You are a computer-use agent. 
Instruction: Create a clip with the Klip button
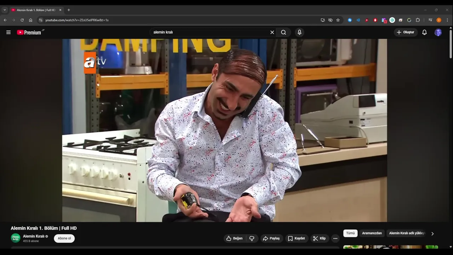320,238
